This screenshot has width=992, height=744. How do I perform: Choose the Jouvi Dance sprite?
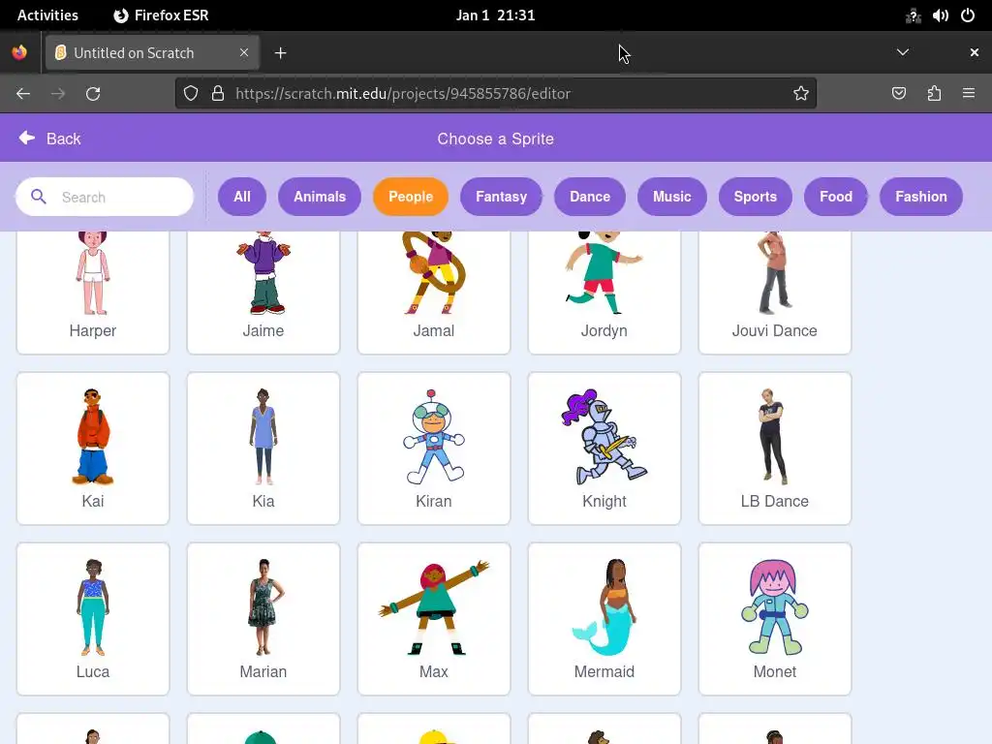pyautogui.click(x=775, y=293)
